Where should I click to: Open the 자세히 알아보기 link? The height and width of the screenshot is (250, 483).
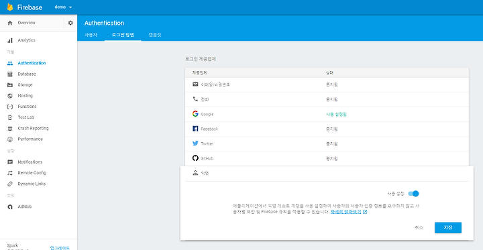345,212
